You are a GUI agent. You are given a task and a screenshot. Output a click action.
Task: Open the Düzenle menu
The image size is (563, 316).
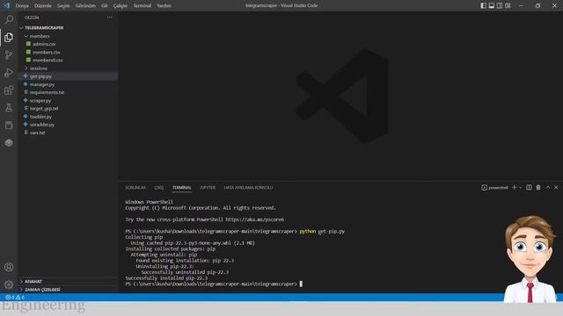tap(43, 6)
